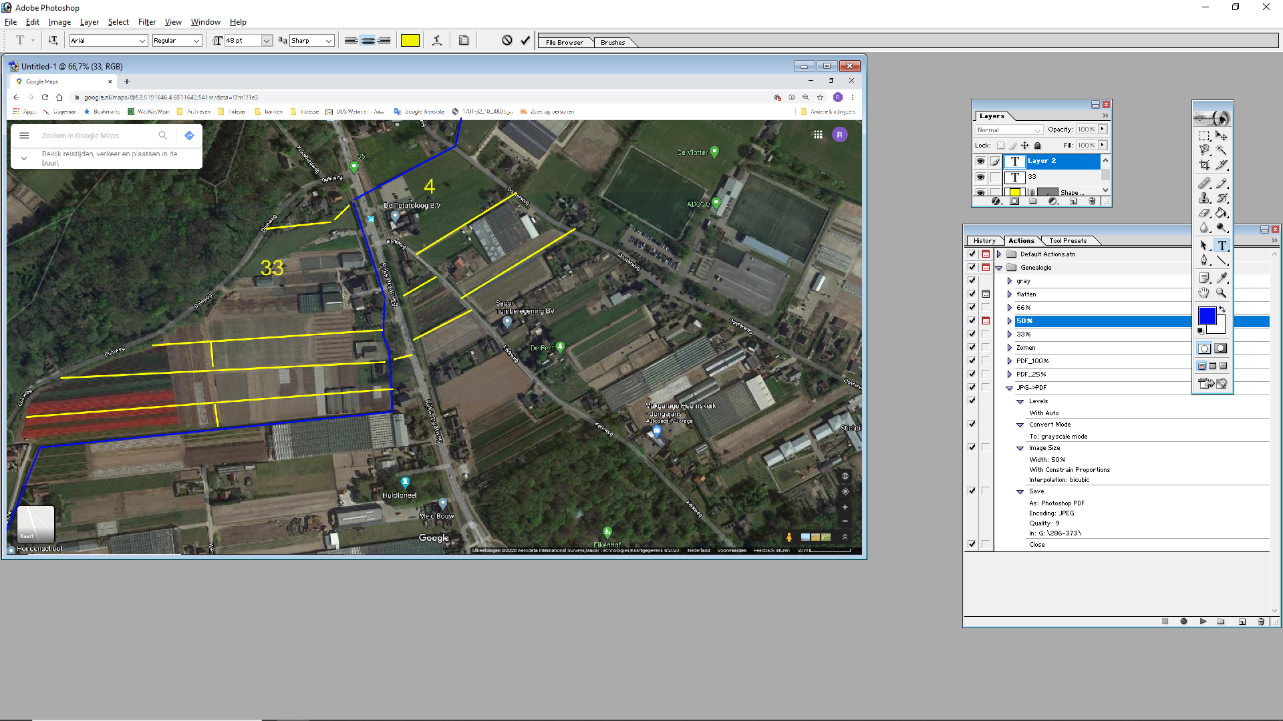The height and width of the screenshot is (721, 1283).
Task: Open the font style dropdown showing Regular
Action: 196,41
